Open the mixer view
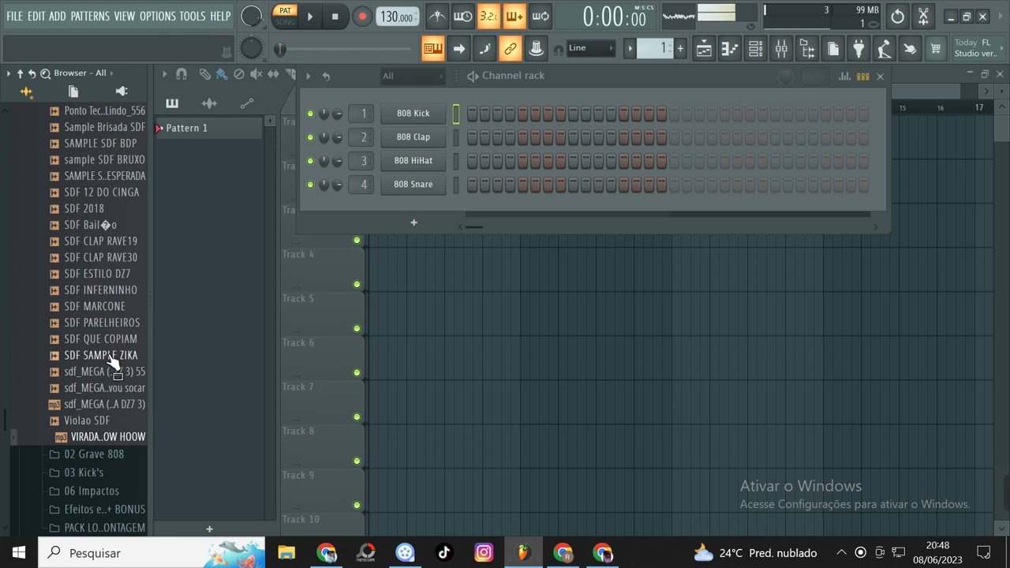 [x=781, y=49]
